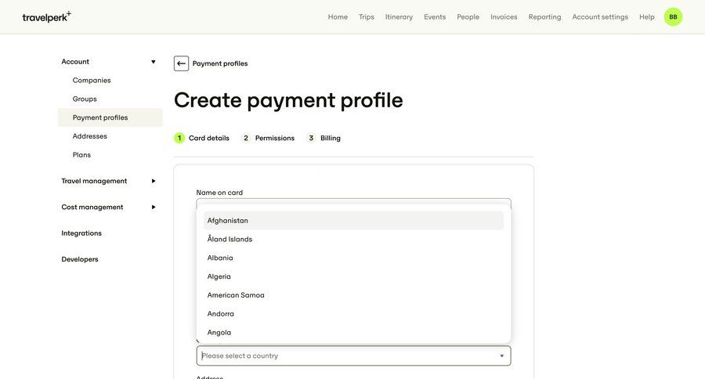
Task: Open Account settings in top navigation
Action: point(600,16)
